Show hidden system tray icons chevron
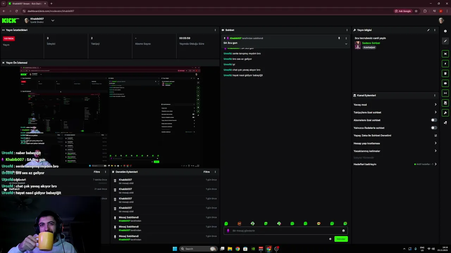451x253 pixels. click(x=404, y=249)
